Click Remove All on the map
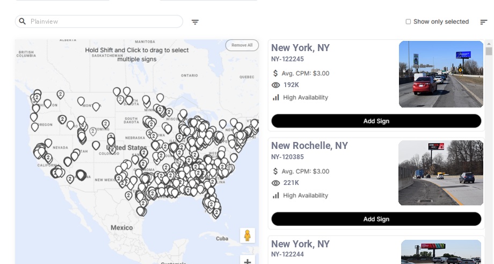The height and width of the screenshot is (264, 494). click(x=242, y=45)
